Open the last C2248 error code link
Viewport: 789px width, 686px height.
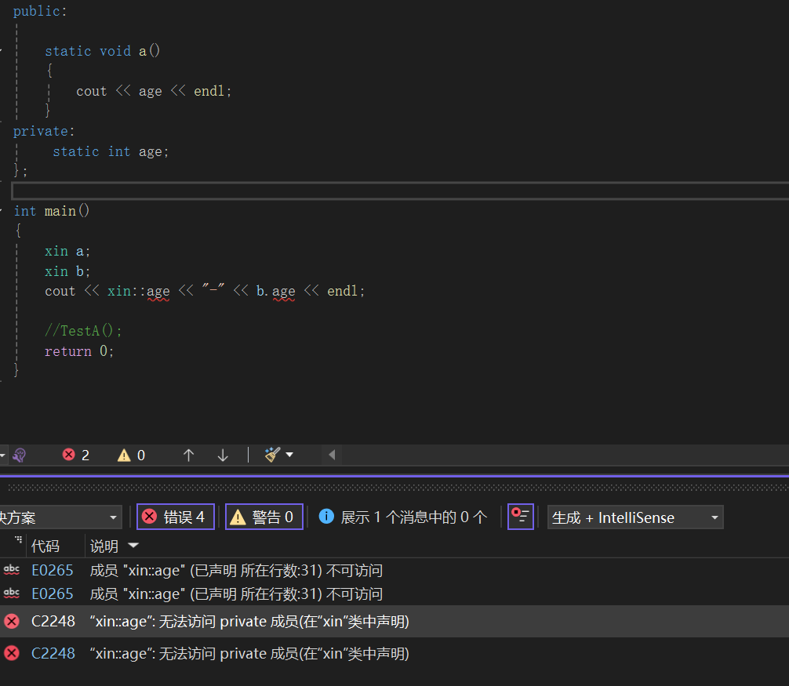53,653
